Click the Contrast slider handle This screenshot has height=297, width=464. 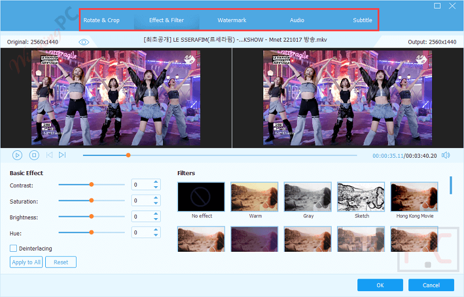click(x=92, y=184)
